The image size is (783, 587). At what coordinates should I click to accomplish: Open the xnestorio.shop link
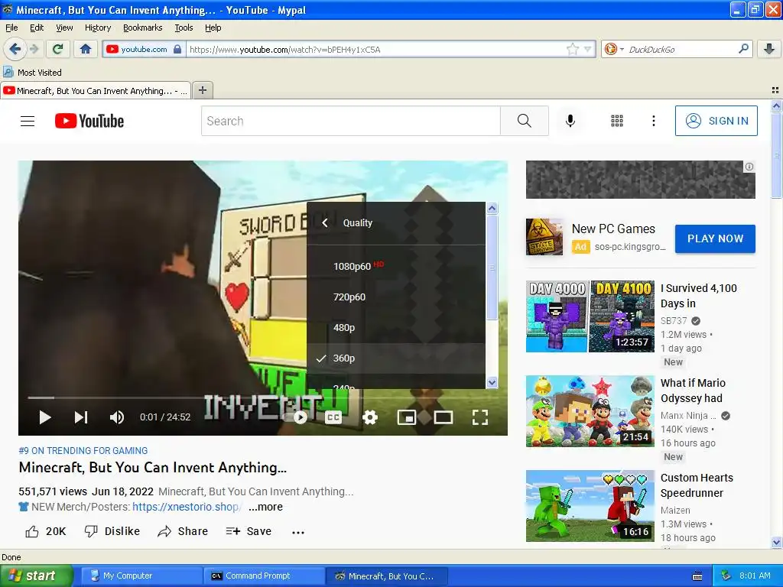click(187, 507)
